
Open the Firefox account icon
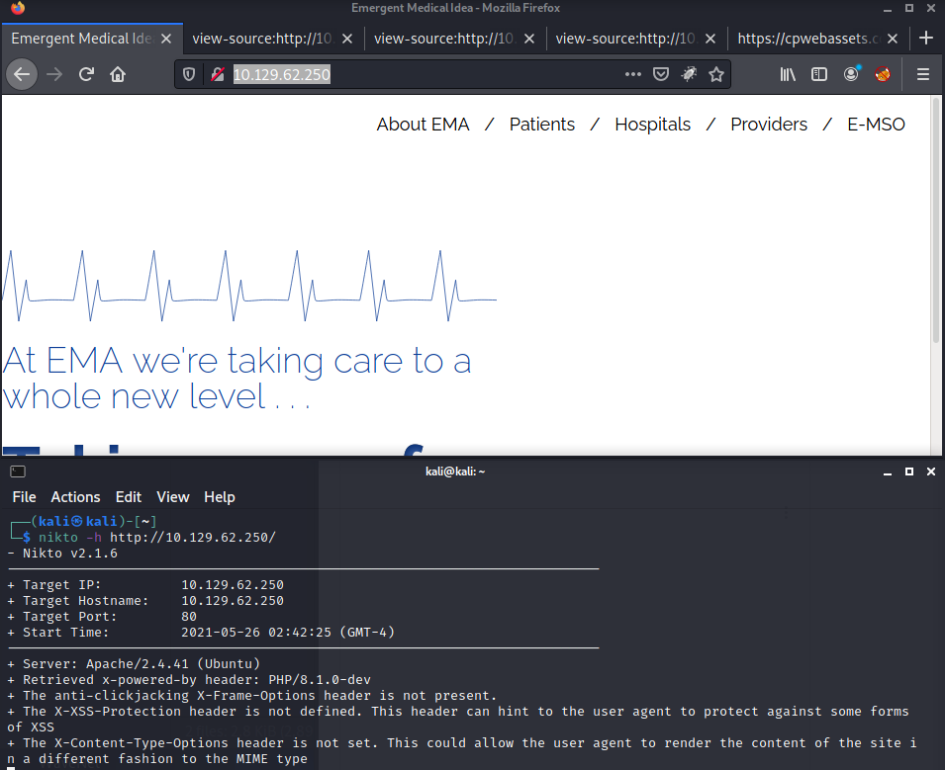pyautogui.click(x=851, y=74)
